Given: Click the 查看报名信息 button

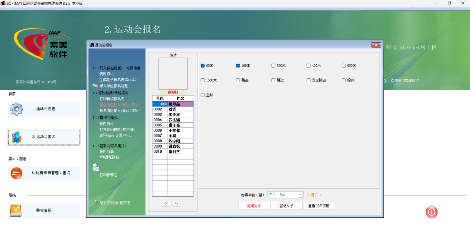Looking at the screenshot, I should point(319,206).
